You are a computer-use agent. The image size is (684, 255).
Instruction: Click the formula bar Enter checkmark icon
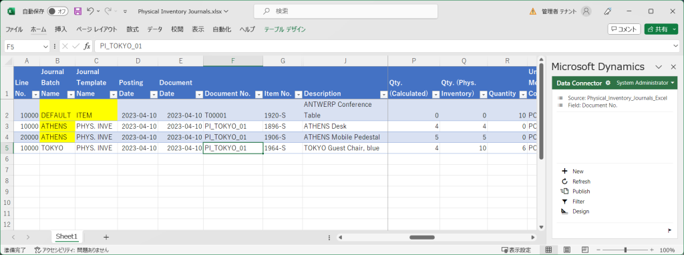coord(76,46)
